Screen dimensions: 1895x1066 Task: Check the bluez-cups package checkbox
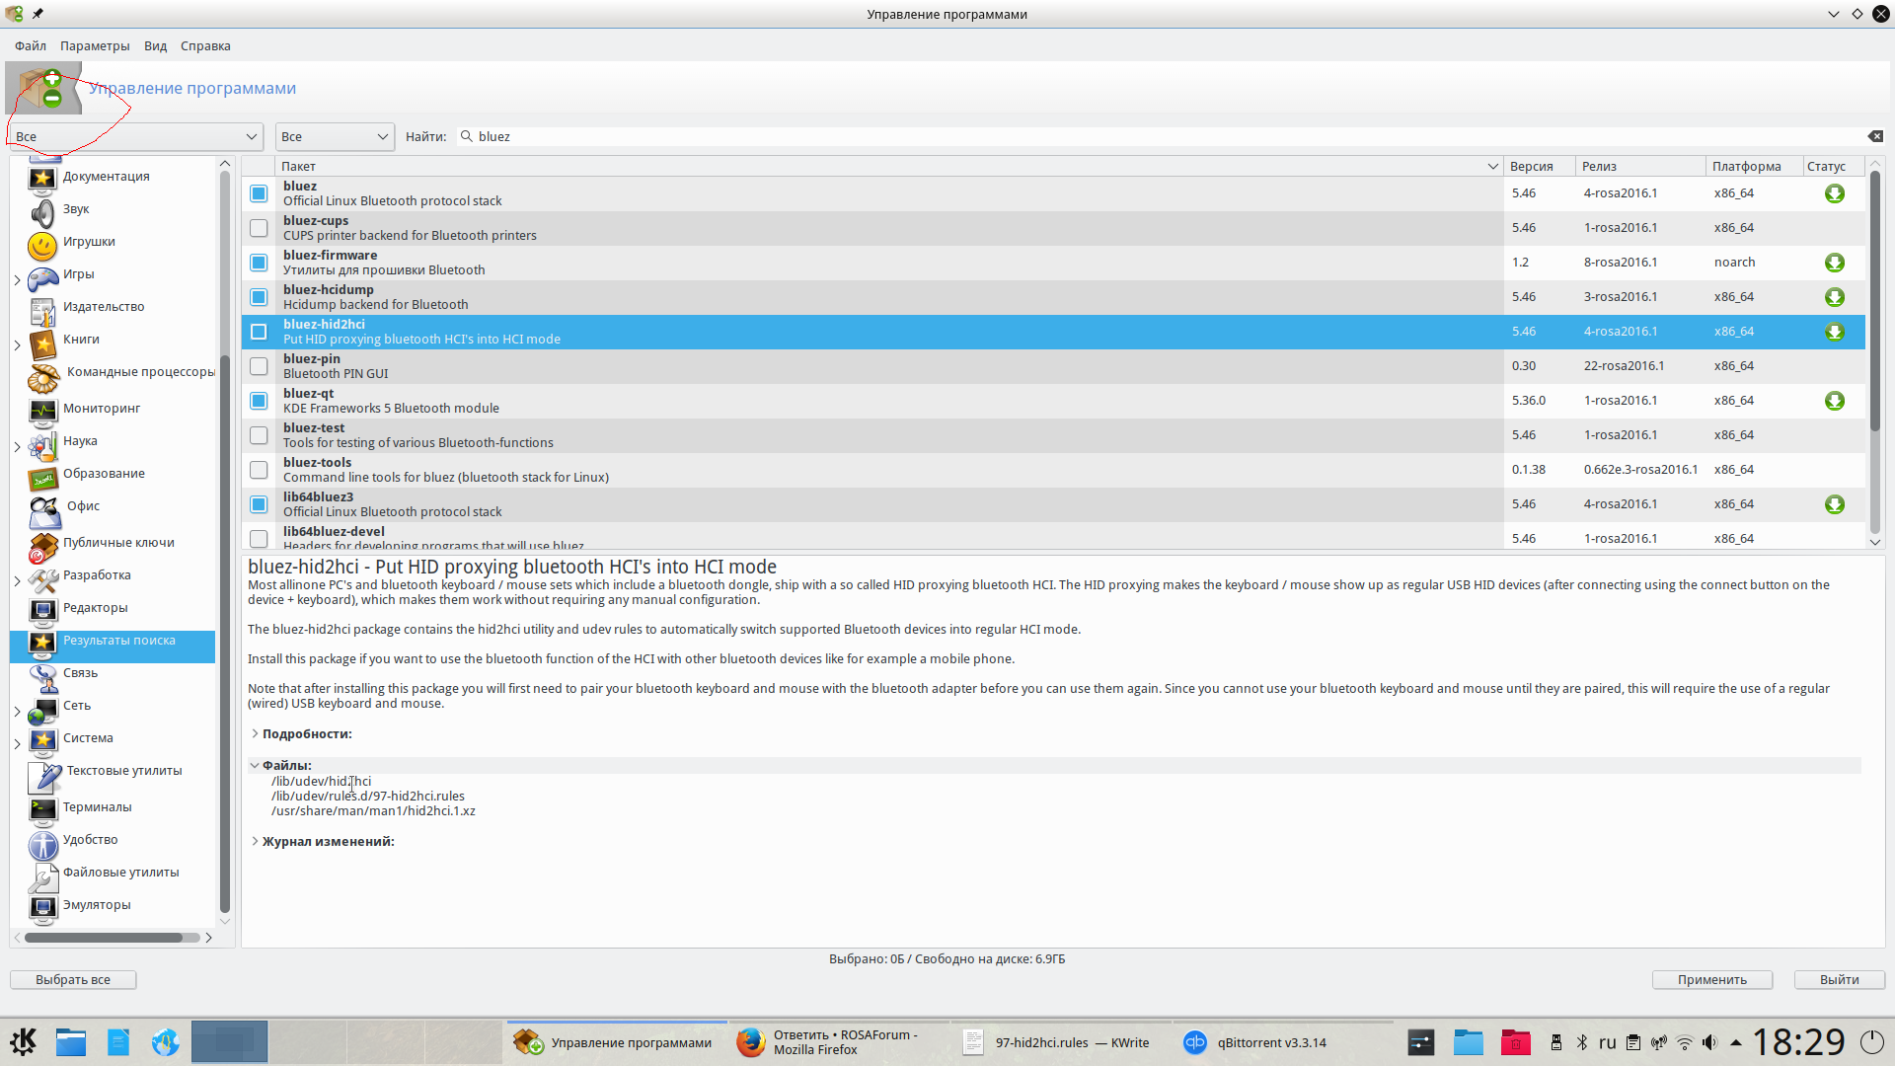point(259,228)
